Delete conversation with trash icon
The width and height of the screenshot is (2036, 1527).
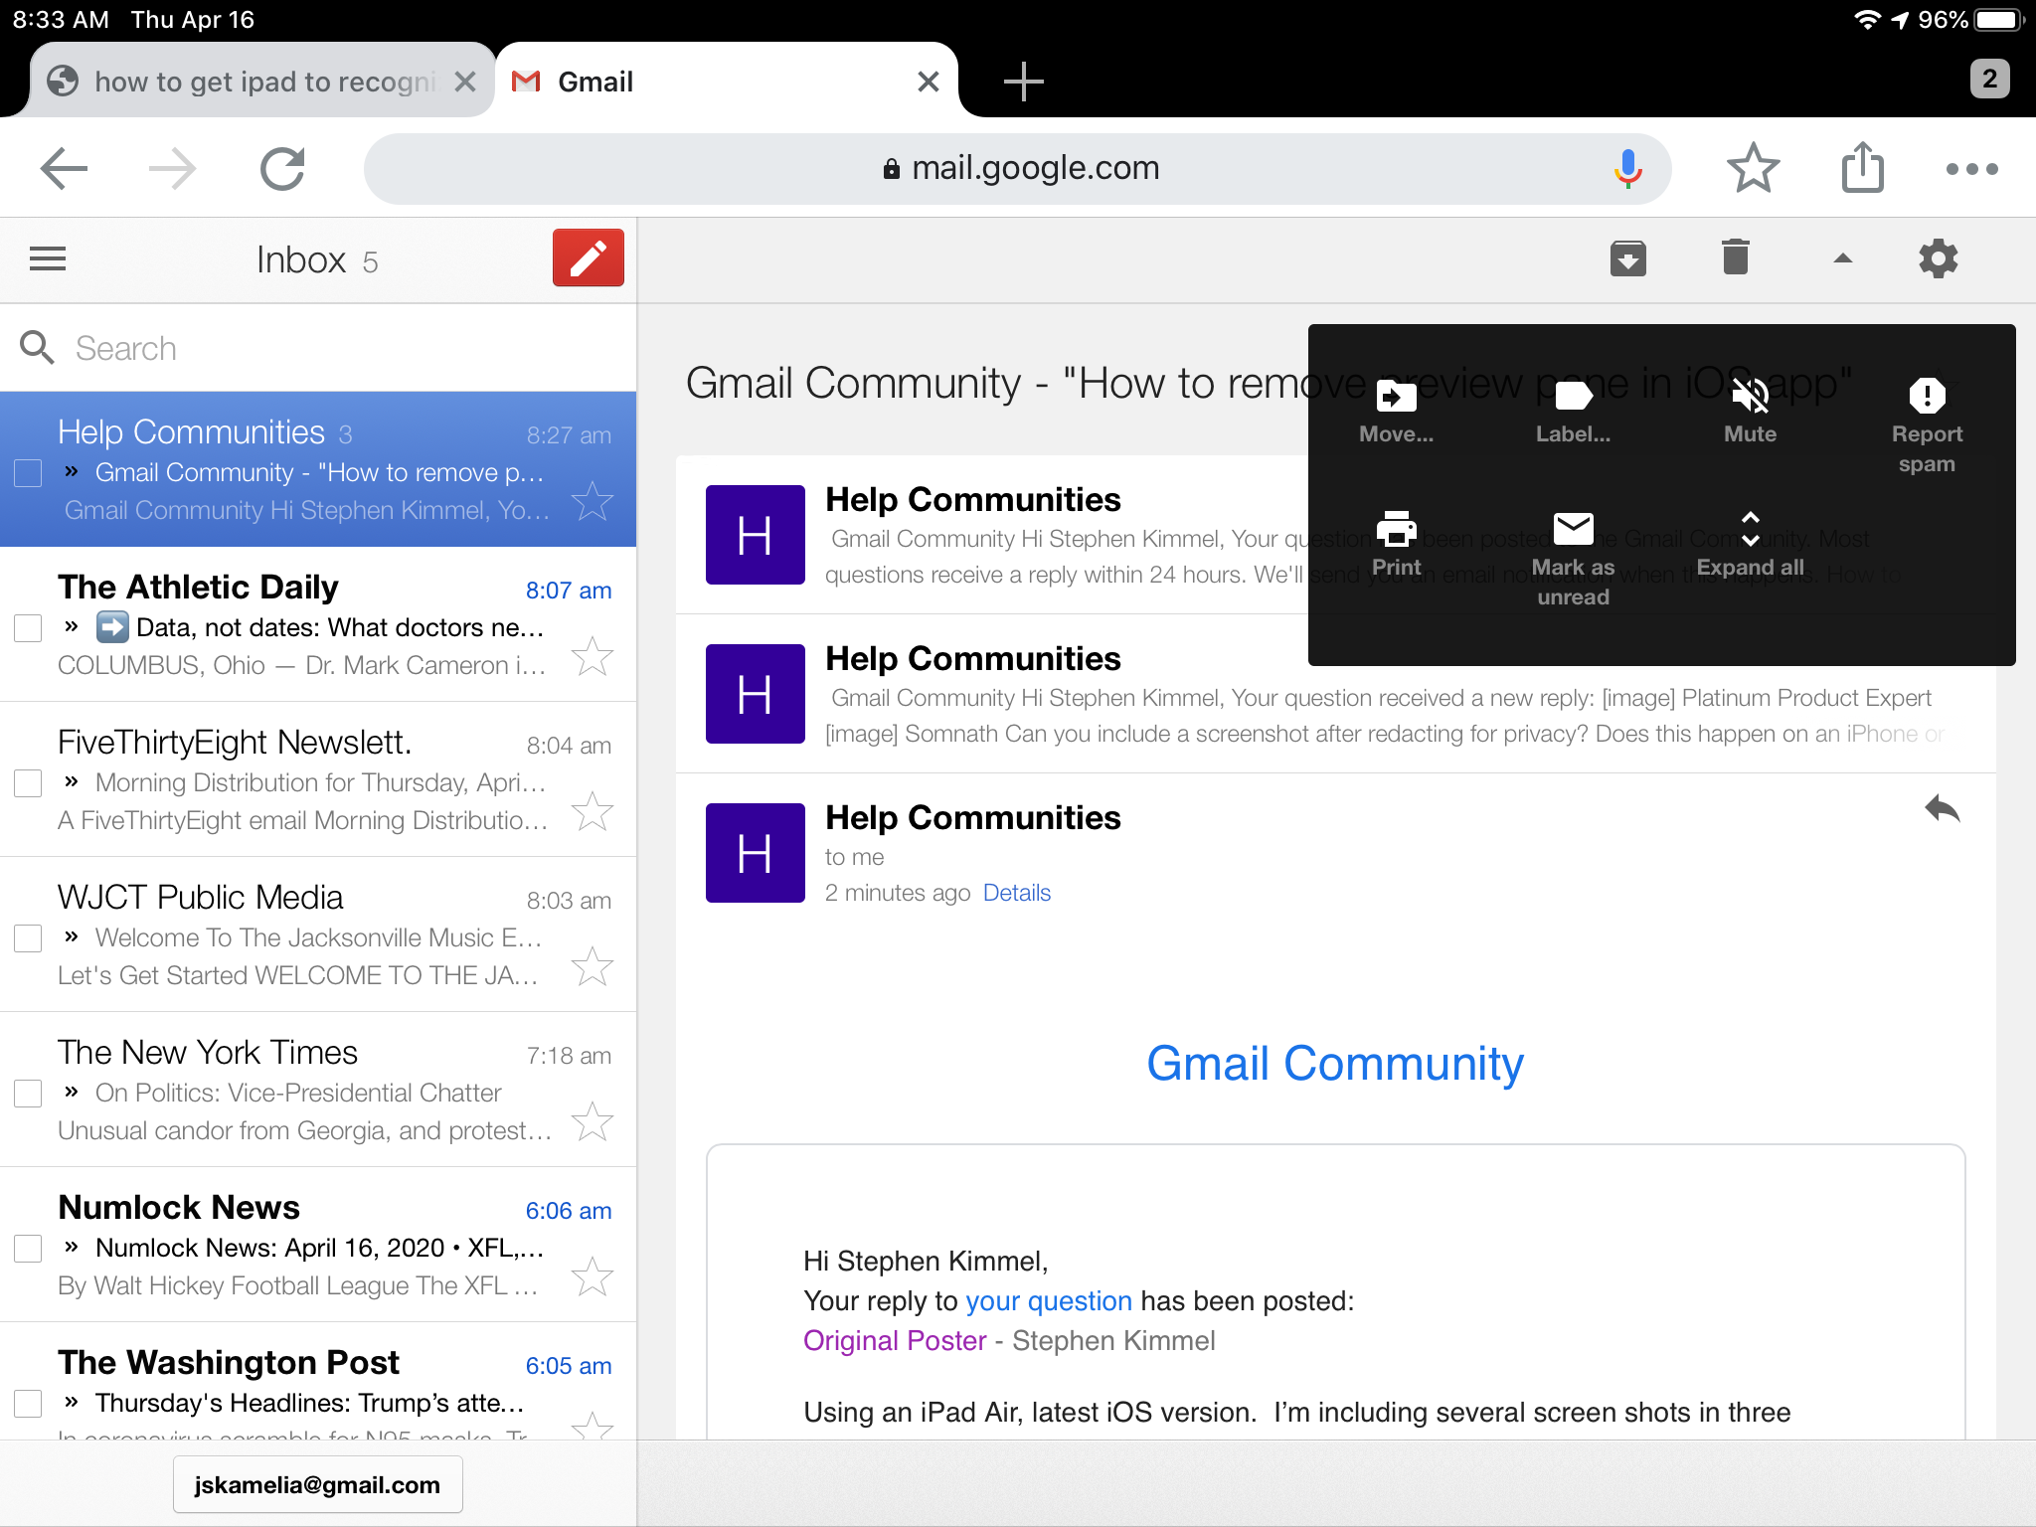click(x=1735, y=257)
